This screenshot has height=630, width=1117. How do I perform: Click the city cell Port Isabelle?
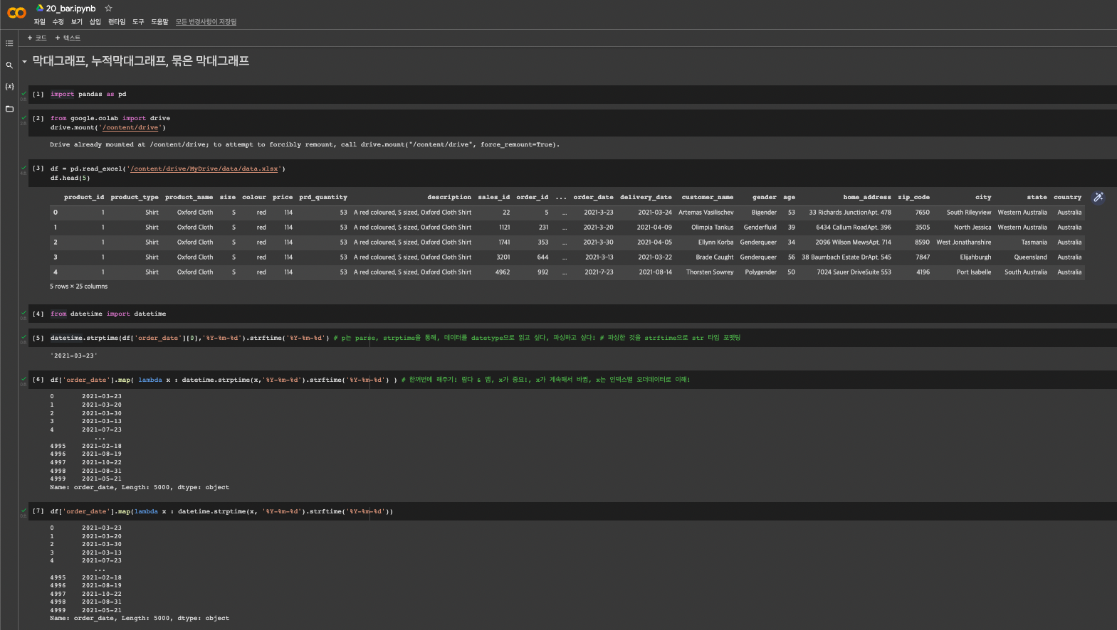pos(974,272)
